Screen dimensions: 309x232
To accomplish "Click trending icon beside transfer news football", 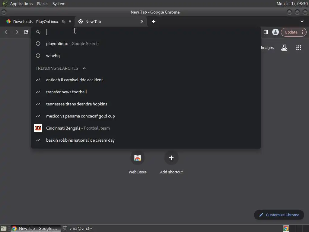I will (38, 92).
